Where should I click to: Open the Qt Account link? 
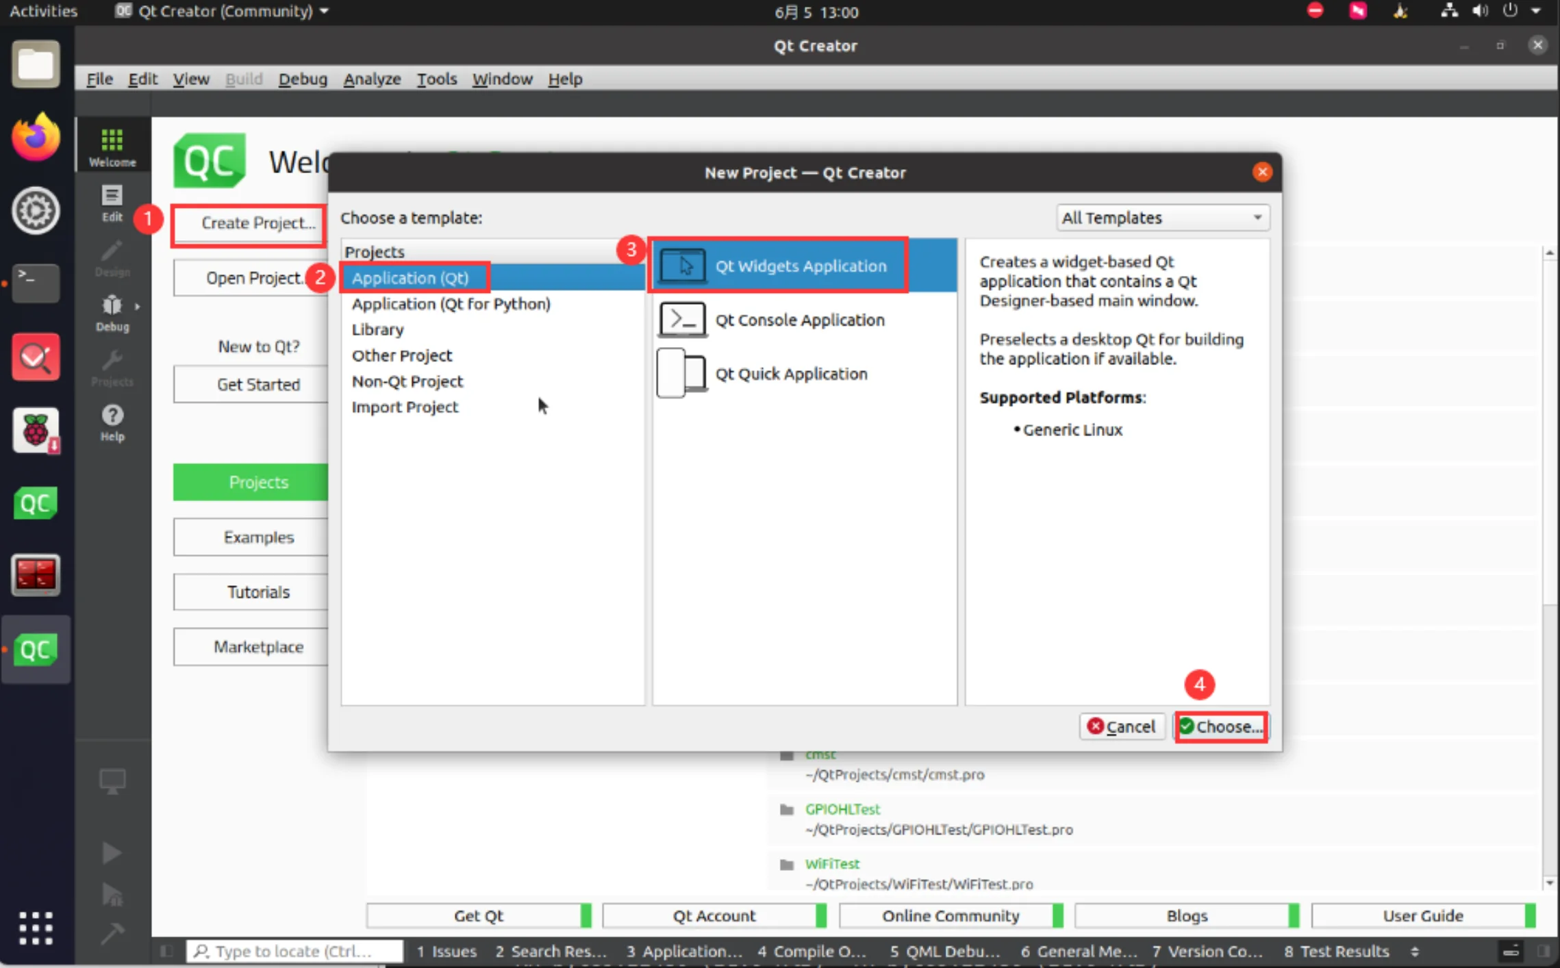[714, 916]
